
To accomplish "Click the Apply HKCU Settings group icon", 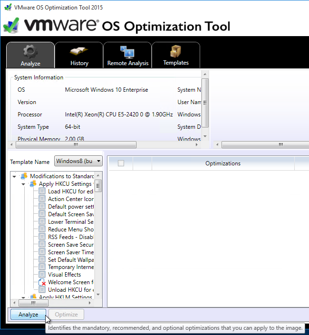I will (33, 184).
